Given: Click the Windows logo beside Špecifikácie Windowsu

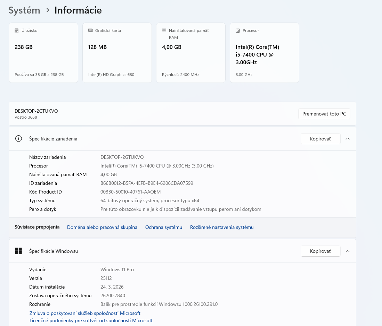Looking at the screenshot, I should (18, 251).
